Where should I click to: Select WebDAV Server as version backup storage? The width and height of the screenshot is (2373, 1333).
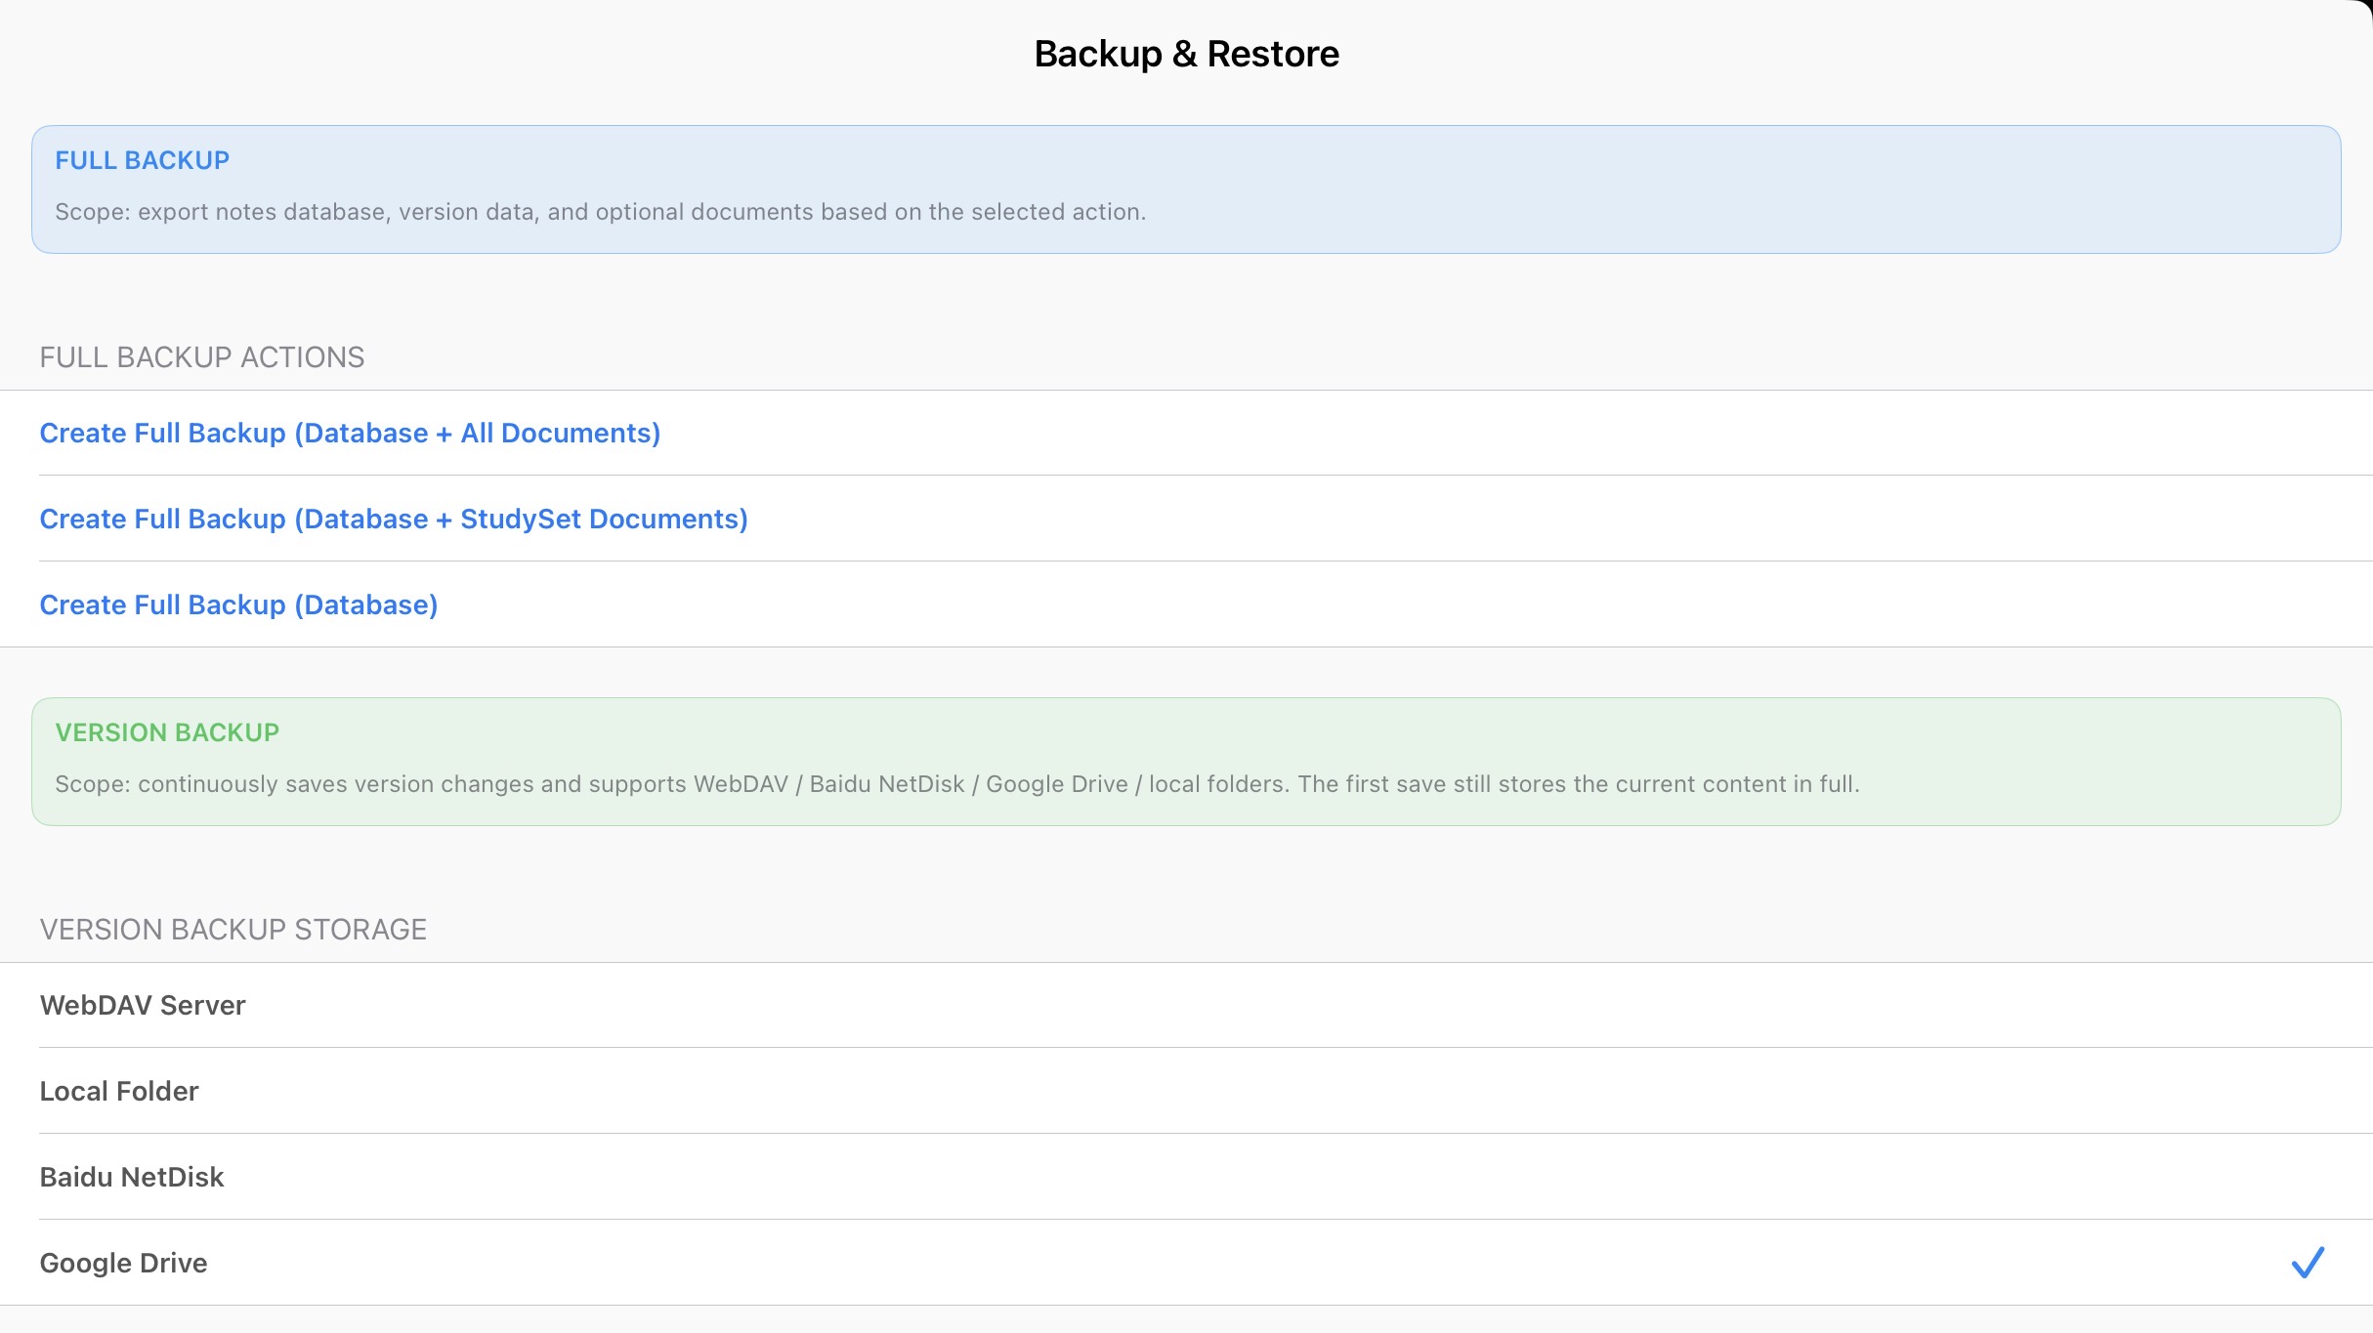coord(143,1005)
